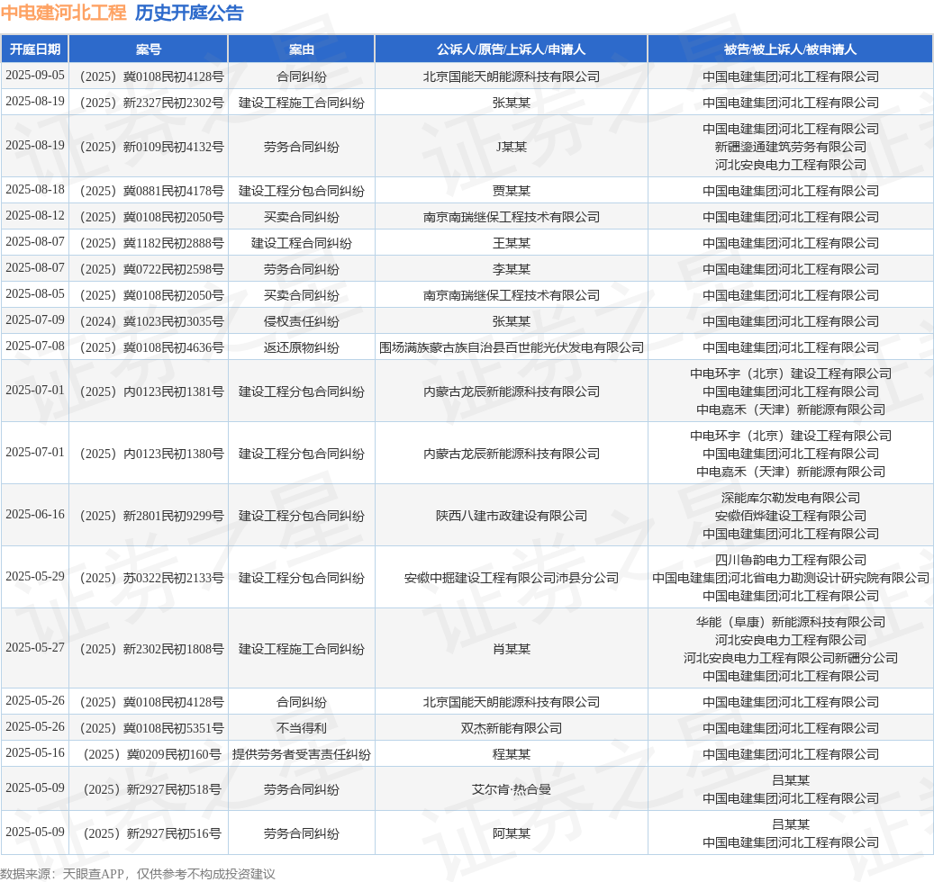Select the 开庭日期 column header
934x882 pixels.
click(35, 49)
